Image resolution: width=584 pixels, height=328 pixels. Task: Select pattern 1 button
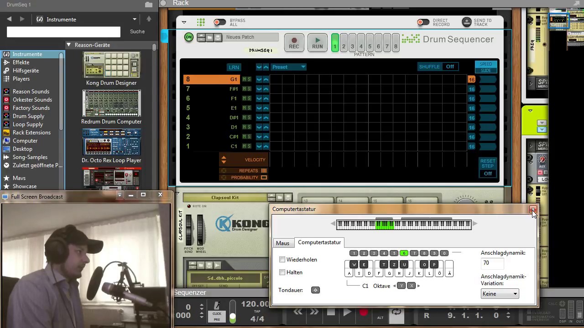tap(335, 42)
